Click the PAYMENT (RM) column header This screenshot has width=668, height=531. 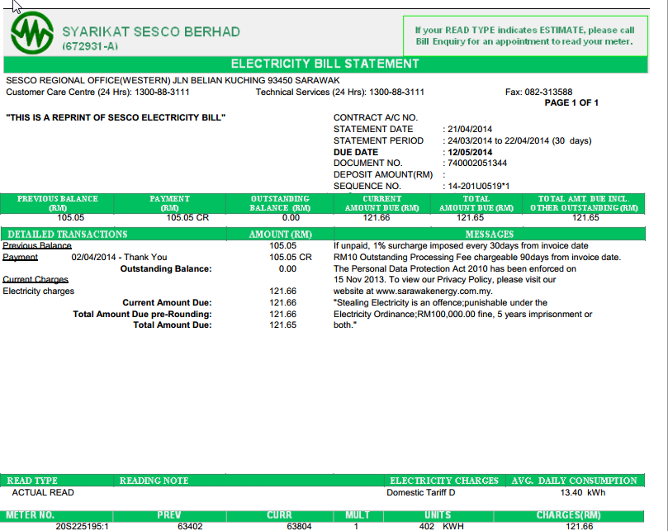169,203
